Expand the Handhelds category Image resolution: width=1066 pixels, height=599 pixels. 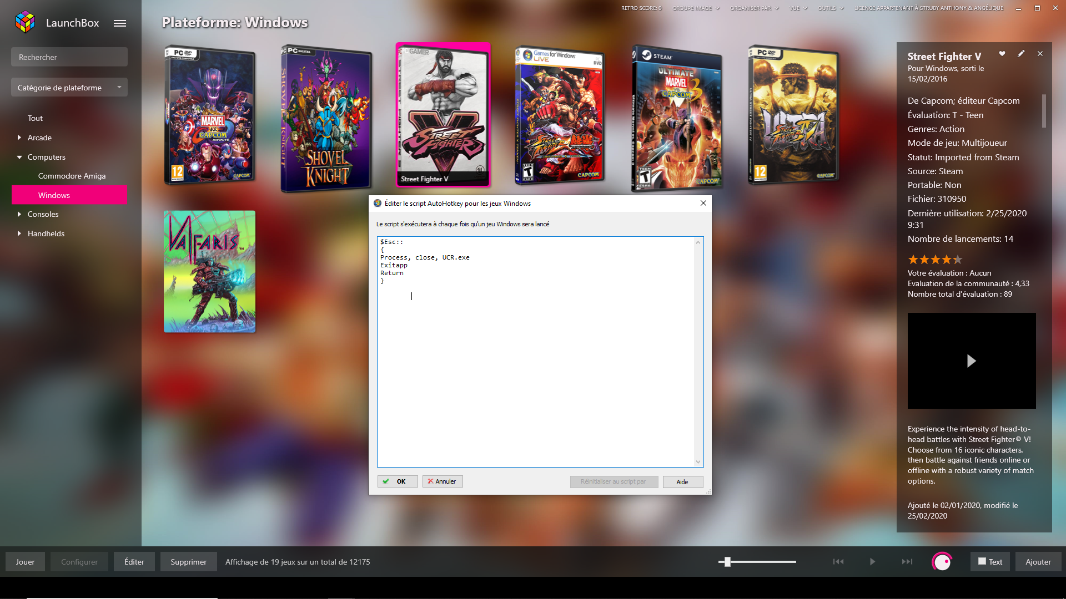(x=19, y=233)
